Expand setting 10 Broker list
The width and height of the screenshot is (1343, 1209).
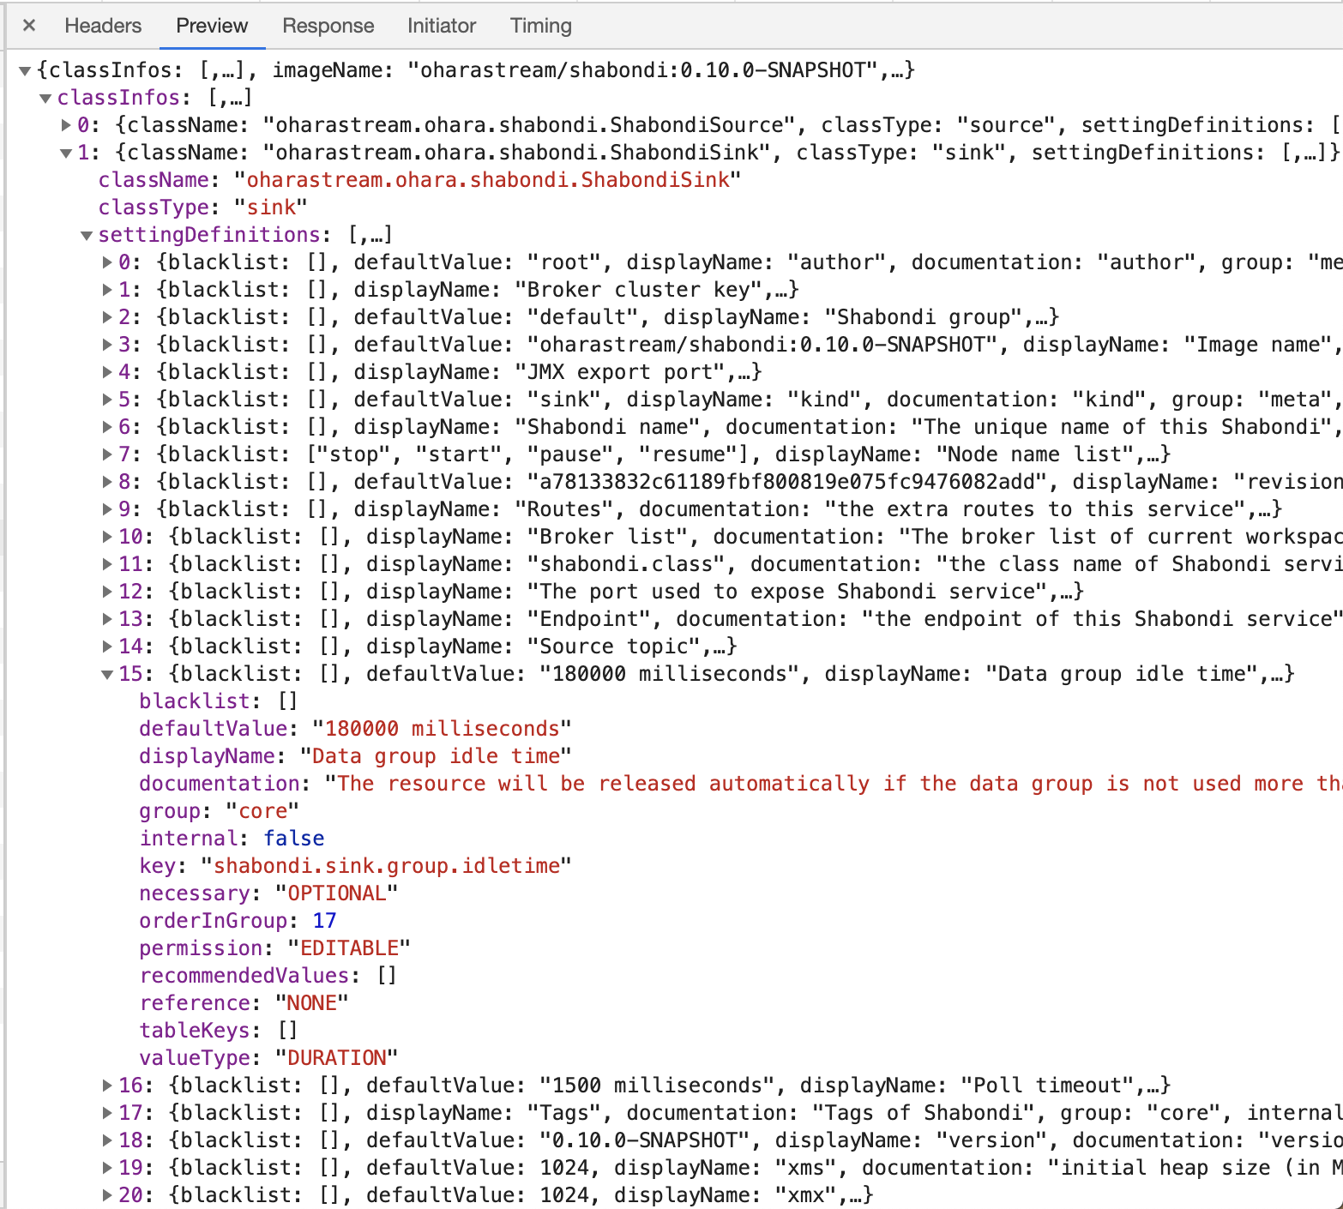[x=107, y=537]
